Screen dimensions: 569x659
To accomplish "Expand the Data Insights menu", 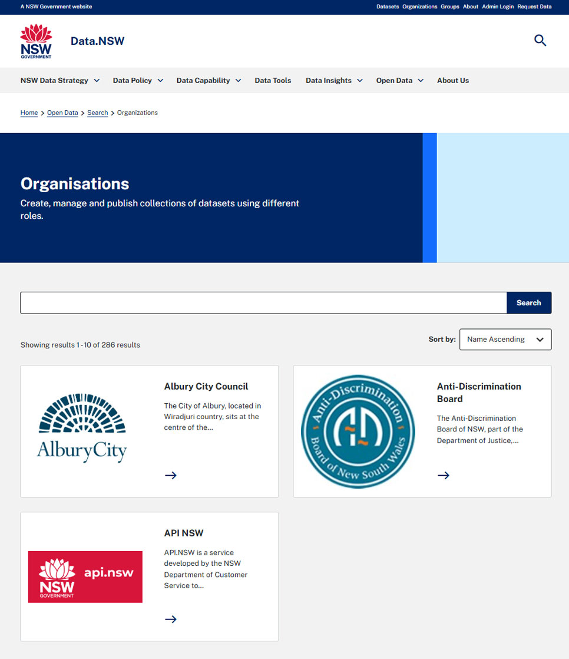I will 334,80.
